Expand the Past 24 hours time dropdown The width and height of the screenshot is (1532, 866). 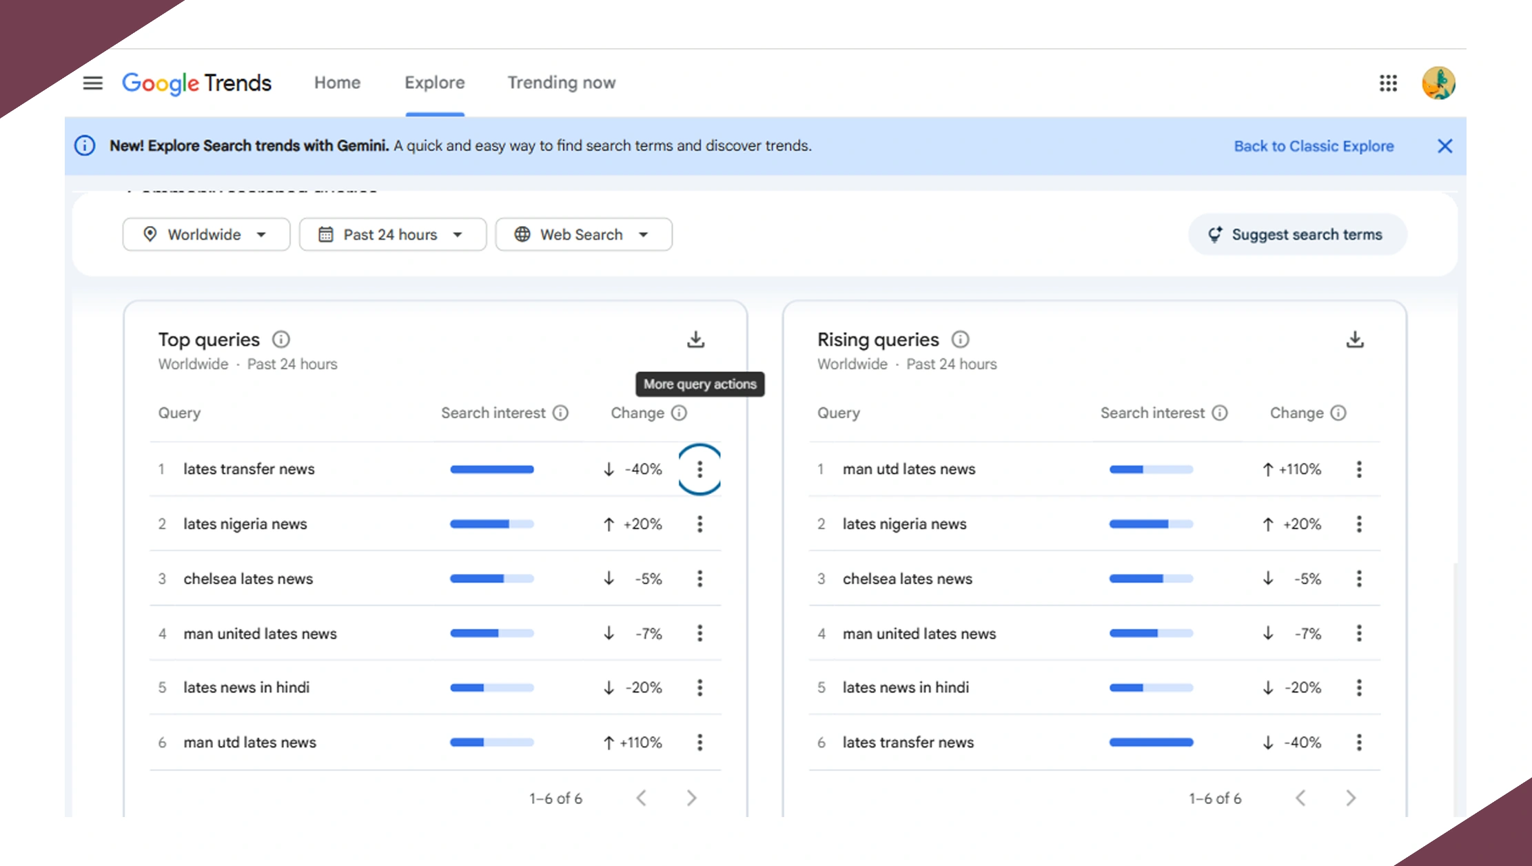pos(393,235)
